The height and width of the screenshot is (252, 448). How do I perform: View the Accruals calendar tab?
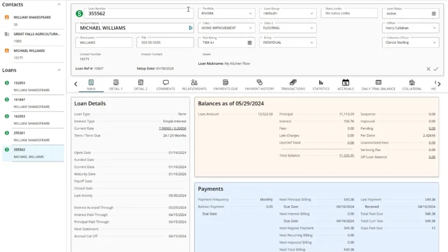(345, 85)
